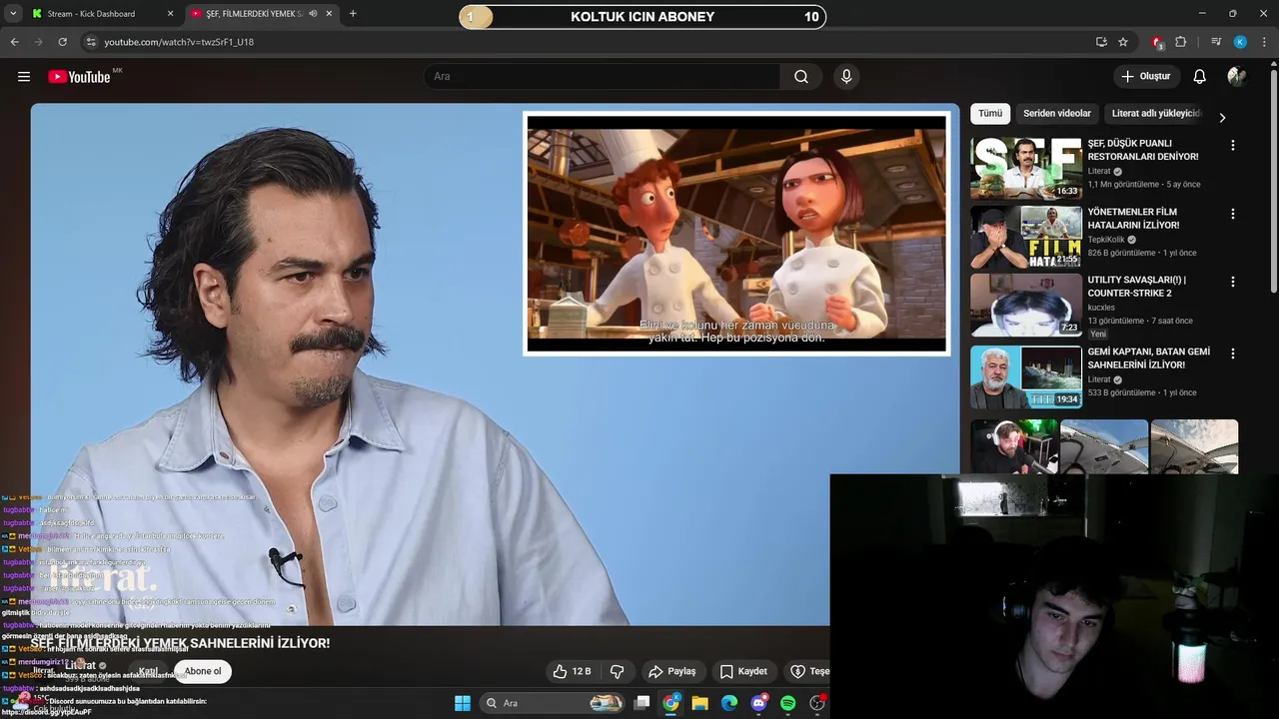The height and width of the screenshot is (719, 1279).
Task: Open Spotify from taskbar
Action: point(787,703)
